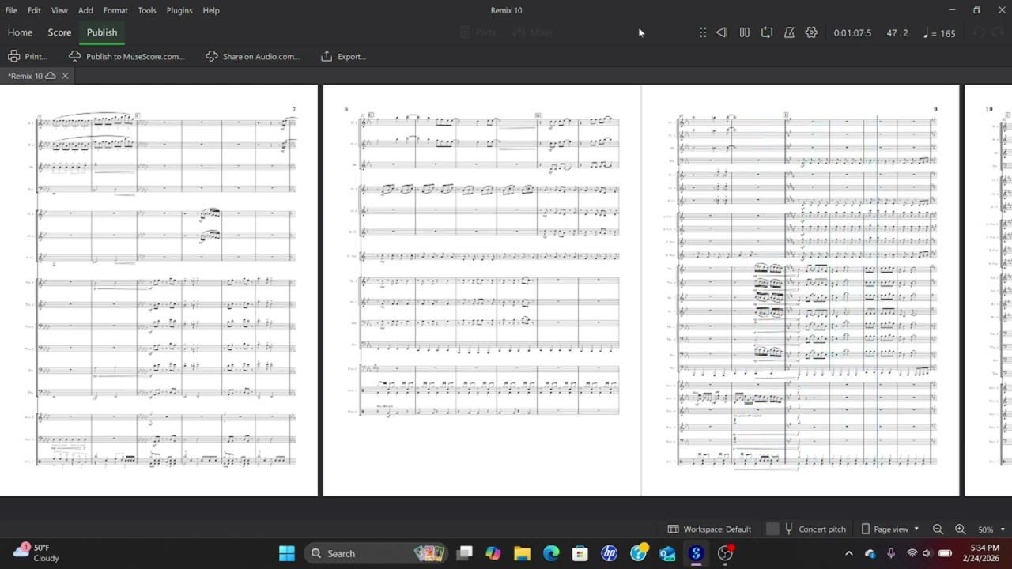This screenshot has width=1012, height=569.
Task: Zoom in on the score
Action: coord(960,529)
